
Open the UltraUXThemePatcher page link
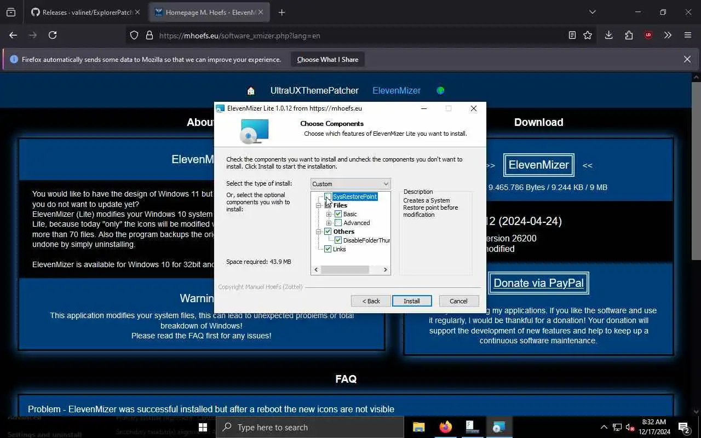pyautogui.click(x=314, y=91)
